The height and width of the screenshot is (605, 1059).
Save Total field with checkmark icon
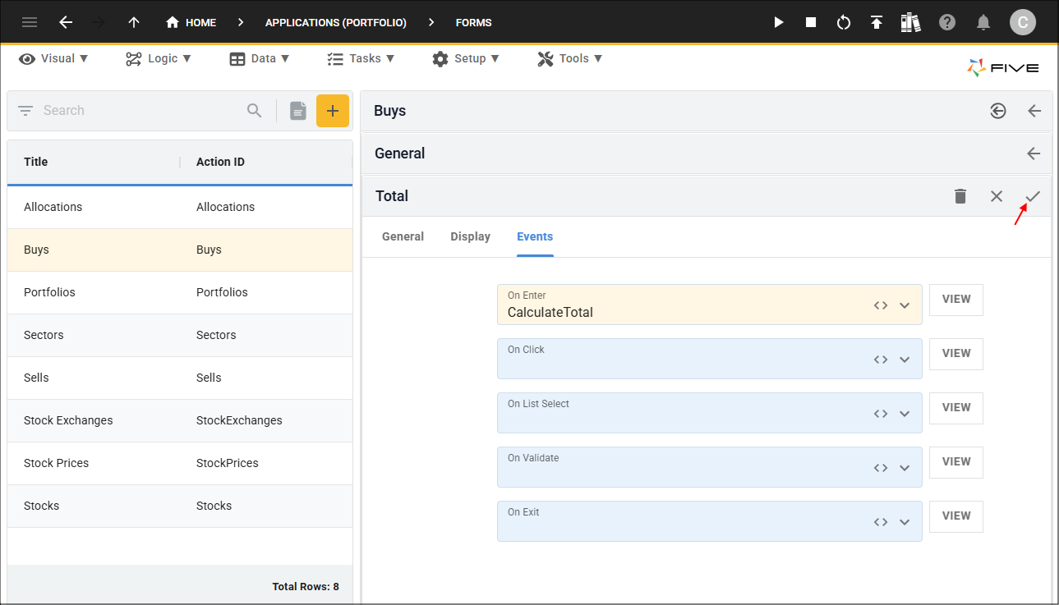(1033, 196)
